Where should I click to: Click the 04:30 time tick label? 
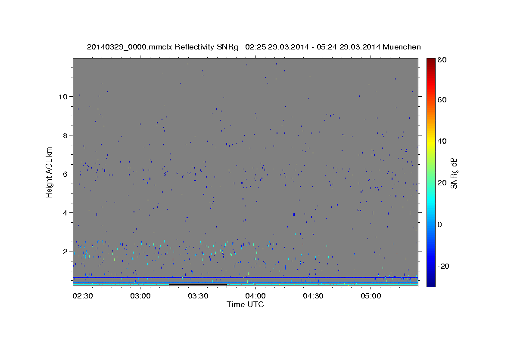(313, 296)
